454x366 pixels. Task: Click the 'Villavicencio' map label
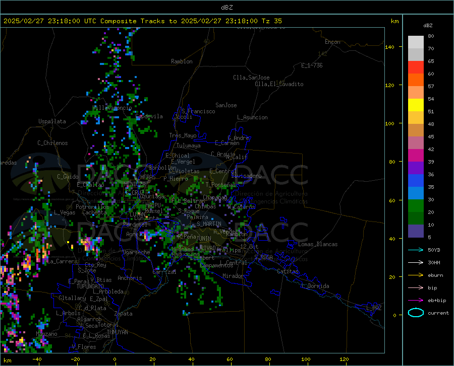tap(112, 108)
